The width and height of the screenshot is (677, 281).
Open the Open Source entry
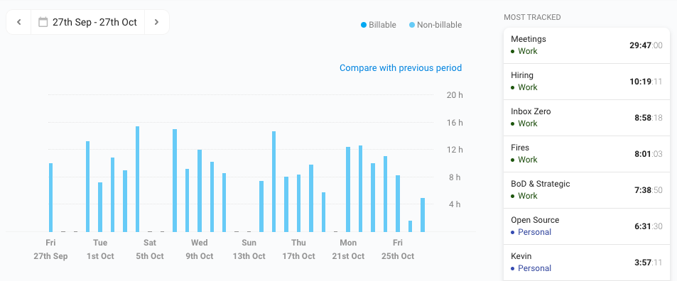coord(586,226)
